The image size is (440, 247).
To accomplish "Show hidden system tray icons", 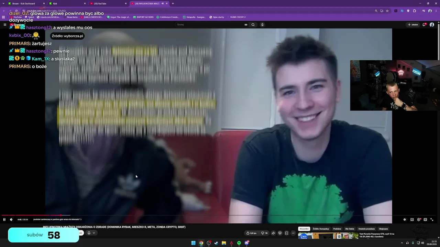I will [x=402, y=243].
